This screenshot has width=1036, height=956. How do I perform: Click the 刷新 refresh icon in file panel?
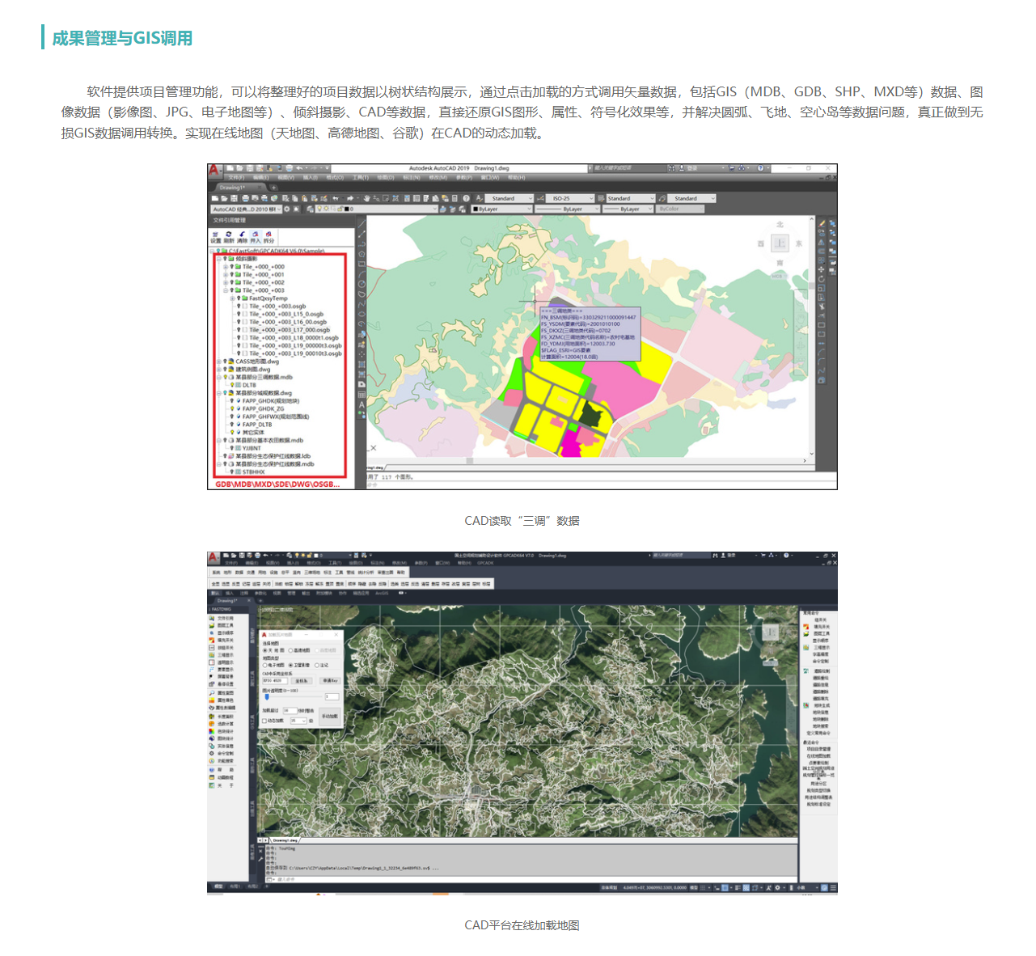[229, 236]
